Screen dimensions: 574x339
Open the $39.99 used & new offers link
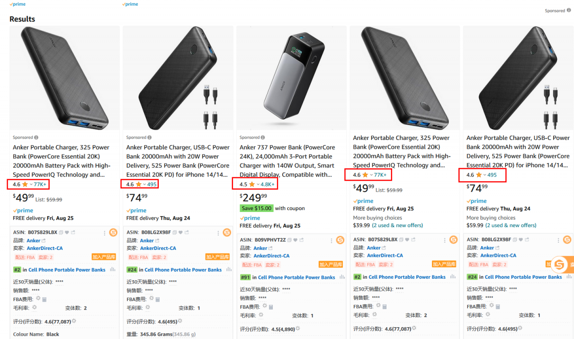click(397, 225)
